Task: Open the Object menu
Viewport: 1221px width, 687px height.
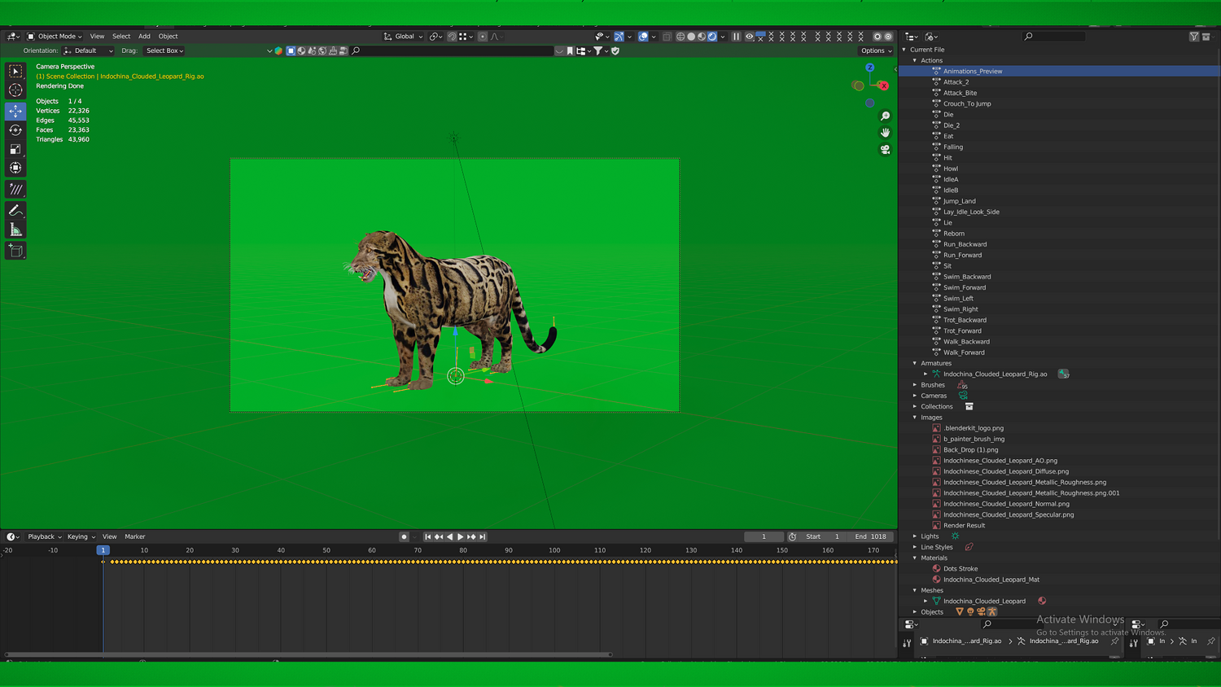Action: tap(168, 37)
